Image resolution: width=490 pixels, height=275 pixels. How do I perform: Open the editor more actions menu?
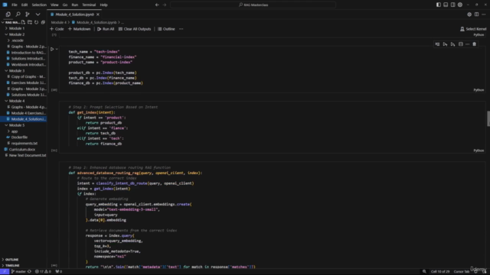[x=484, y=15]
